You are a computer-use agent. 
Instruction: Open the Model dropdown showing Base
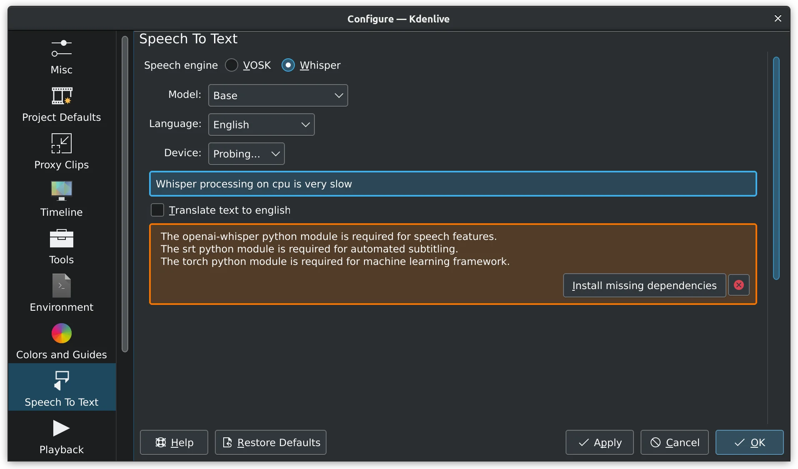[x=278, y=95]
